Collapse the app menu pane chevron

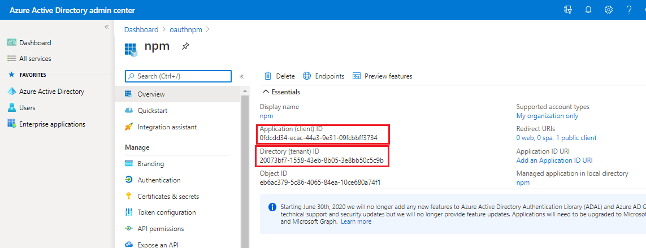[x=241, y=76]
